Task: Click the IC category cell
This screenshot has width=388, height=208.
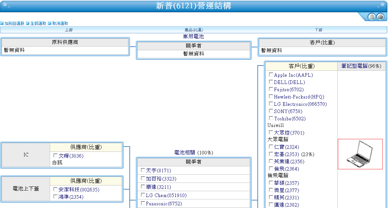Action: pyautogui.click(x=26, y=155)
